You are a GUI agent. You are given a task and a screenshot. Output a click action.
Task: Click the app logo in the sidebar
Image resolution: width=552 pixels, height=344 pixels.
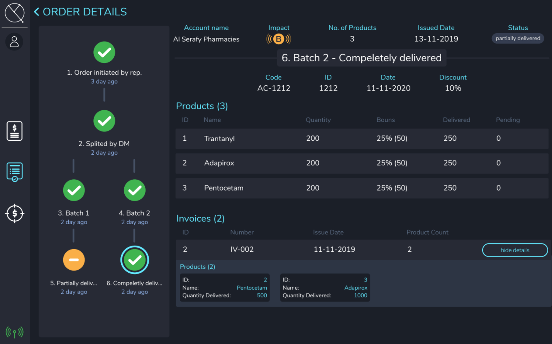click(x=15, y=13)
